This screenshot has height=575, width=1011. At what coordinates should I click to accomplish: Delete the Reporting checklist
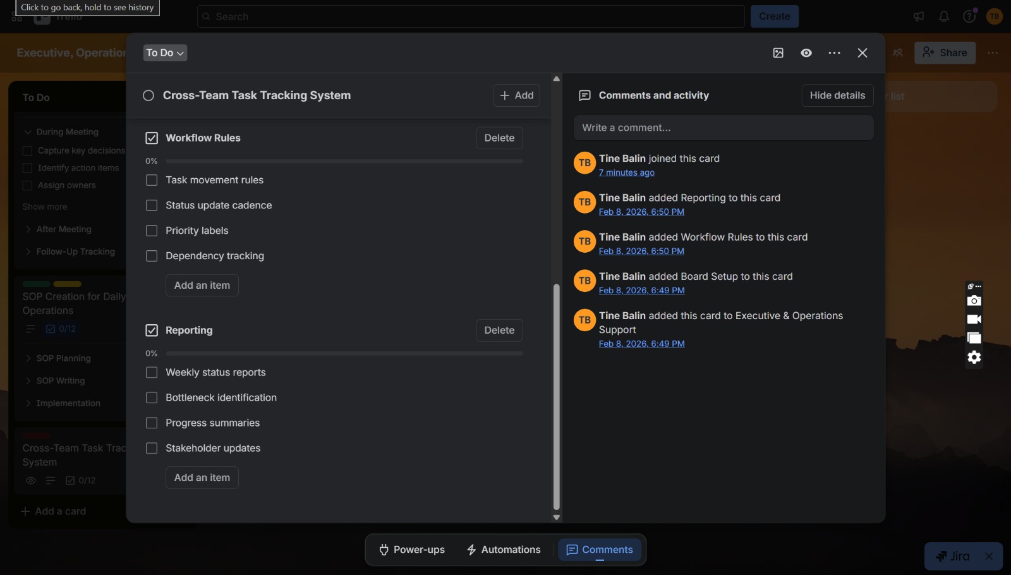click(x=499, y=330)
